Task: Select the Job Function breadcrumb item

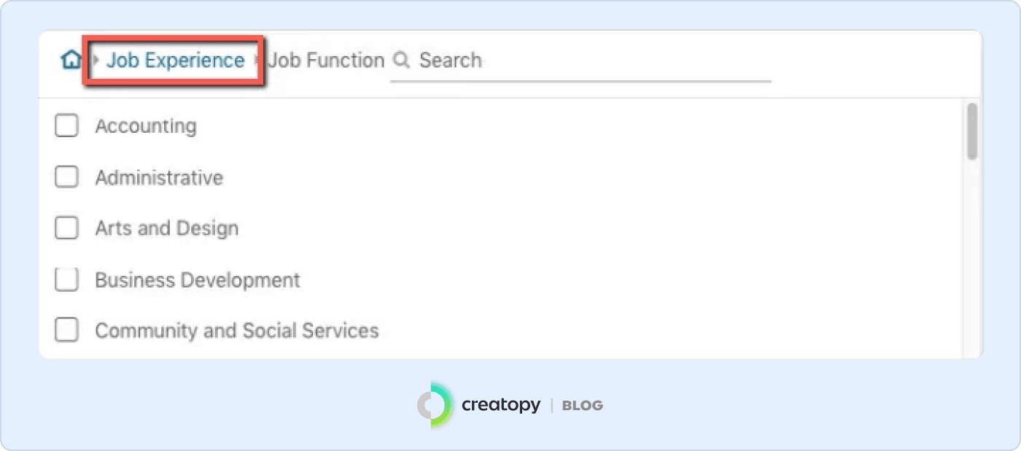Action: [x=325, y=60]
